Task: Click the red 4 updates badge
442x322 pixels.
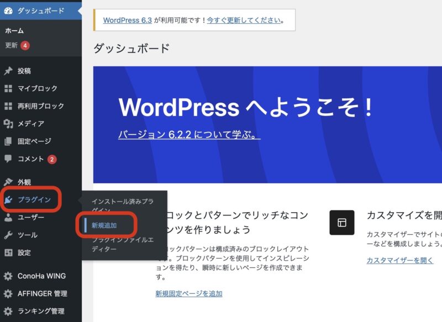Action: point(25,45)
